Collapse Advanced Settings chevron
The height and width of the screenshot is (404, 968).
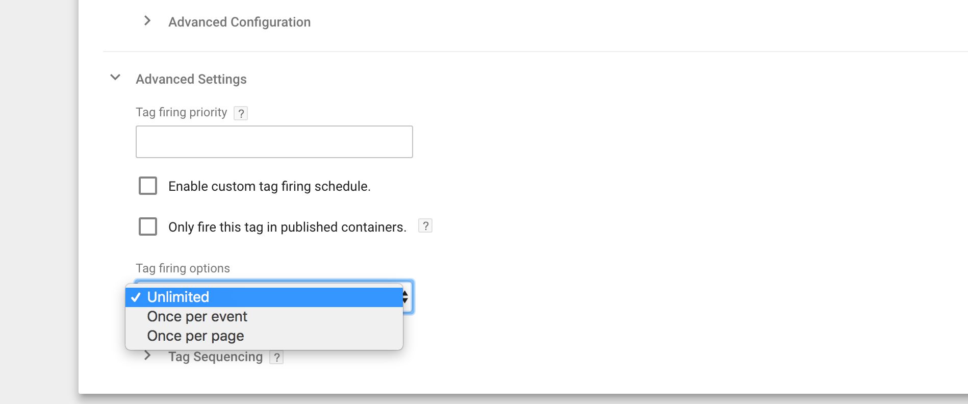115,78
